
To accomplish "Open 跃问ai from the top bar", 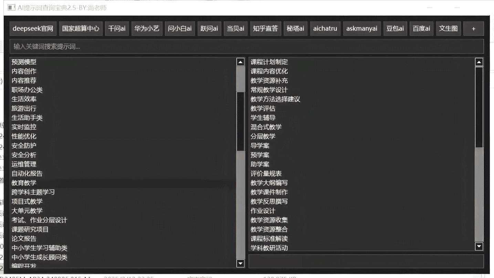I will (209, 29).
